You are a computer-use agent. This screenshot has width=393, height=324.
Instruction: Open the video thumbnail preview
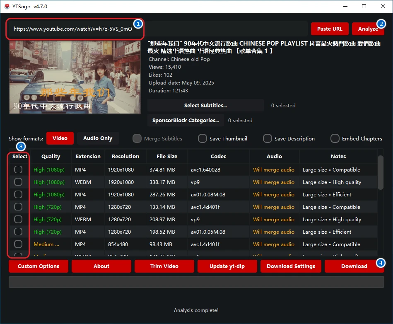click(x=75, y=77)
